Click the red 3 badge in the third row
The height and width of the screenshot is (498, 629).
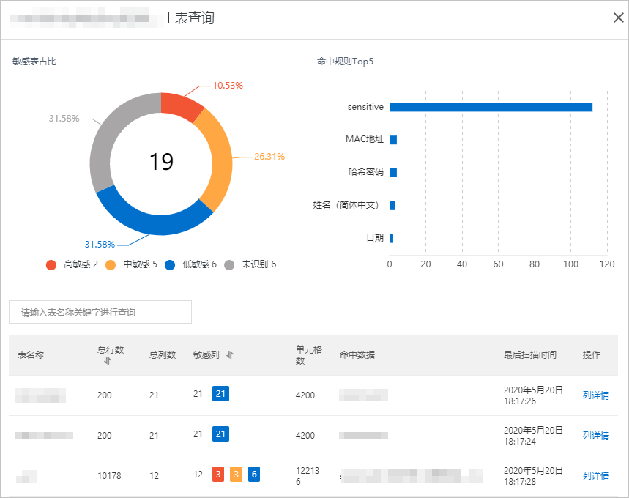pyautogui.click(x=217, y=475)
